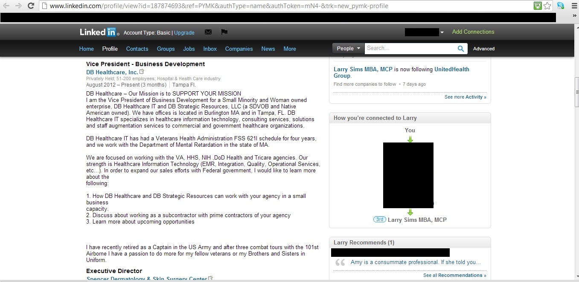The image size is (579, 282).
Task: Open the People search type dropdown
Action: [348, 49]
